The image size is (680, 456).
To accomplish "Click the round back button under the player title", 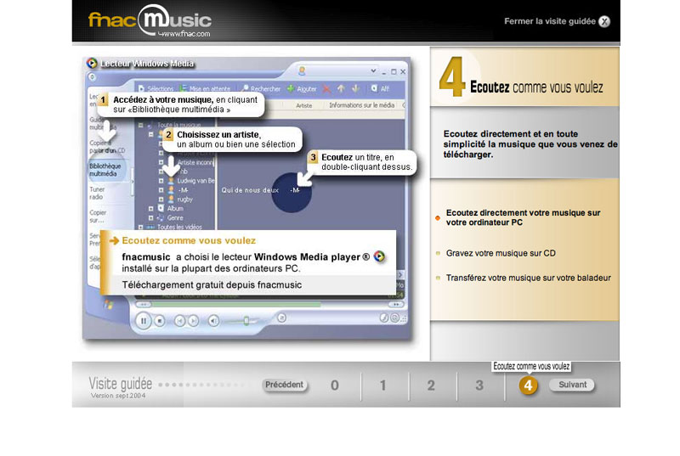I will pos(92,77).
